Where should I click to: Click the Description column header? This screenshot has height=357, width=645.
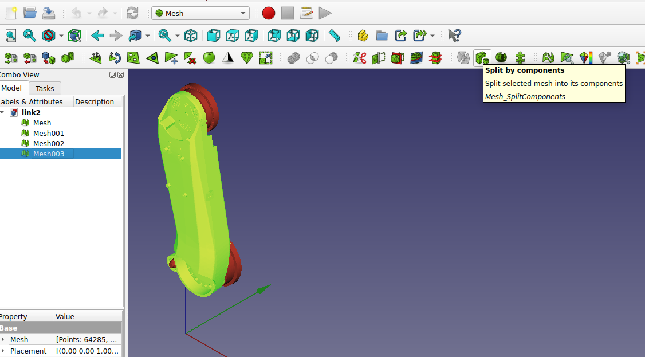pos(95,101)
